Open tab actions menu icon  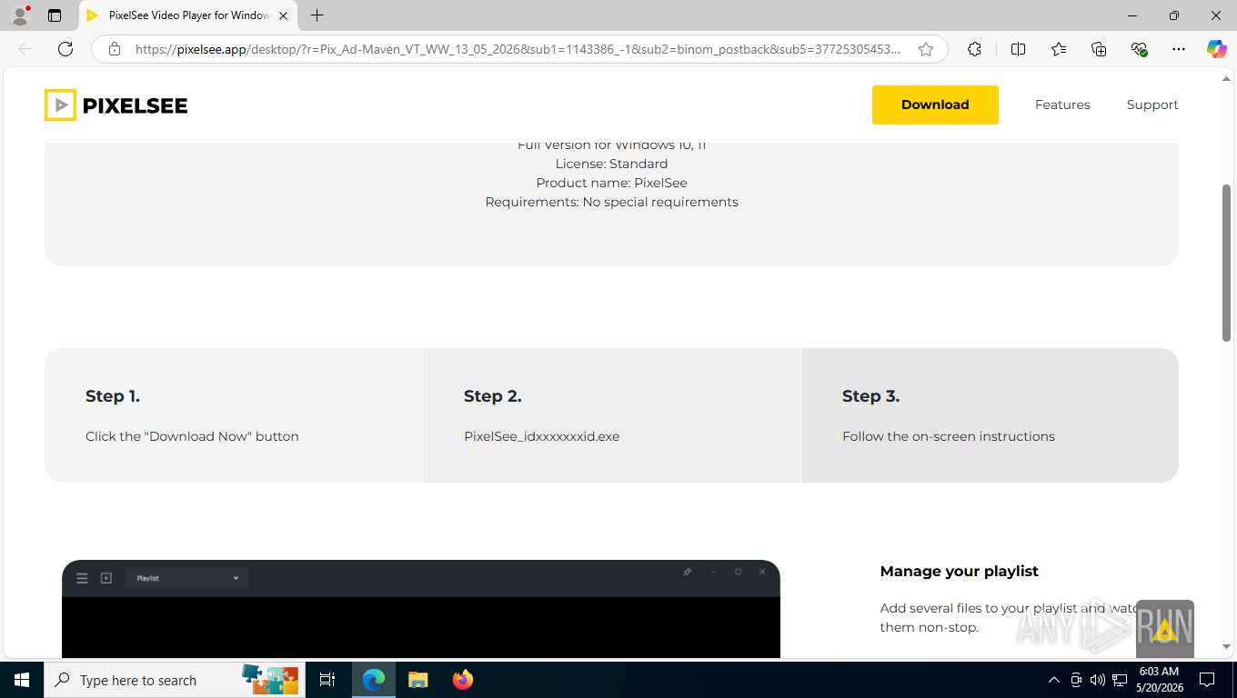55,15
